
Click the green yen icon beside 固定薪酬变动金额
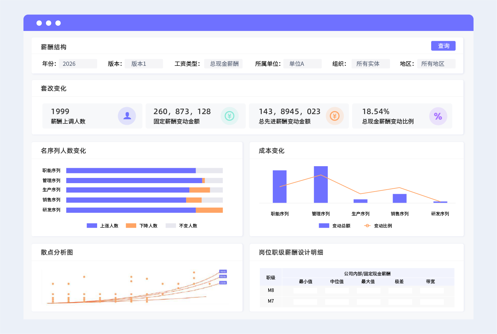(x=229, y=116)
